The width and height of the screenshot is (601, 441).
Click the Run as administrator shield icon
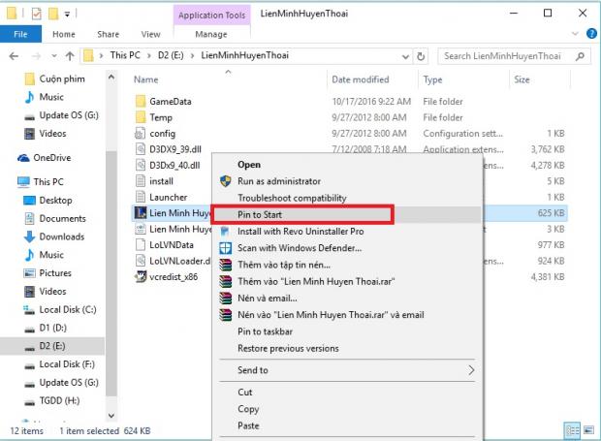click(x=225, y=181)
